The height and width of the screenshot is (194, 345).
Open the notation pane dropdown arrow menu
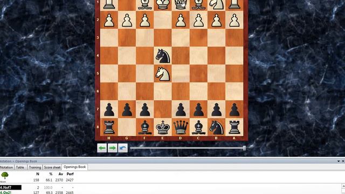click(339, 161)
